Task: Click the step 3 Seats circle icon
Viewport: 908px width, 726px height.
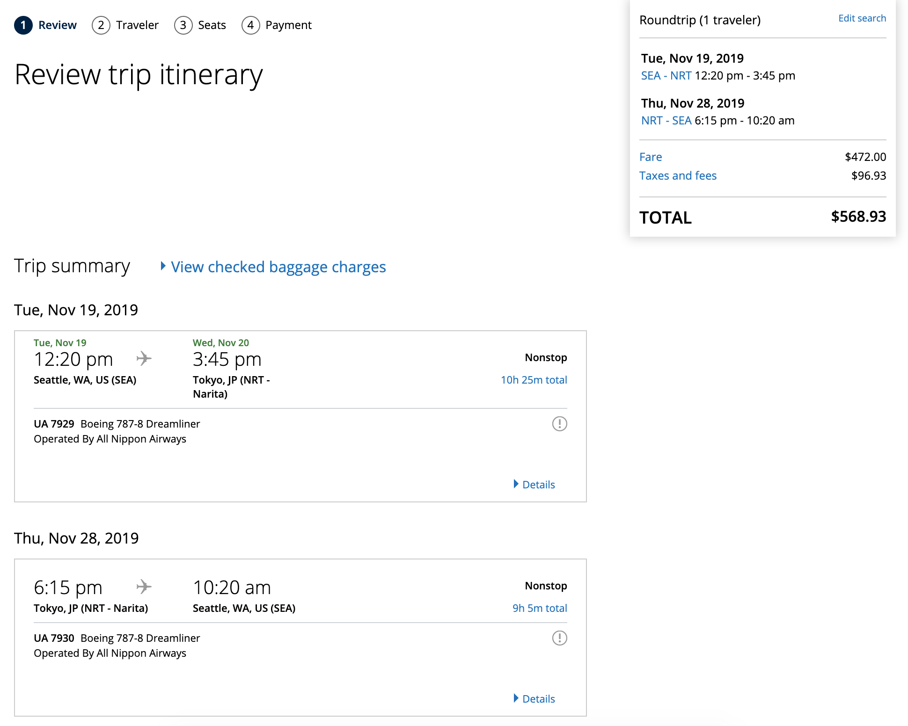Action: tap(183, 25)
